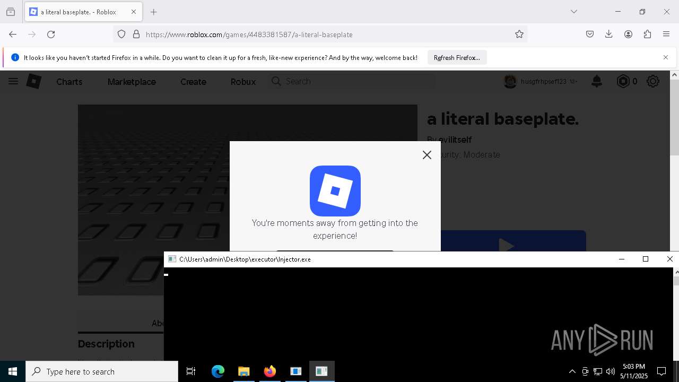Image resolution: width=679 pixels, height=382 pixels.
Task: Switch to Injector console taskbar icon
Action: [x=321, y=371]
